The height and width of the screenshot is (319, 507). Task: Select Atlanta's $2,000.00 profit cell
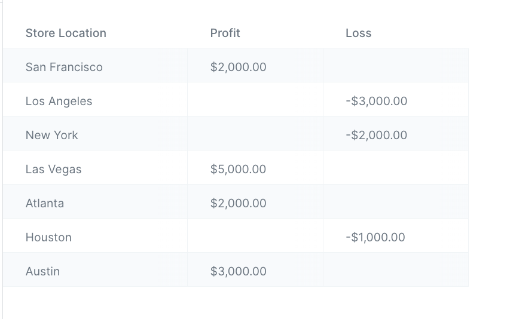pos(238,204)
